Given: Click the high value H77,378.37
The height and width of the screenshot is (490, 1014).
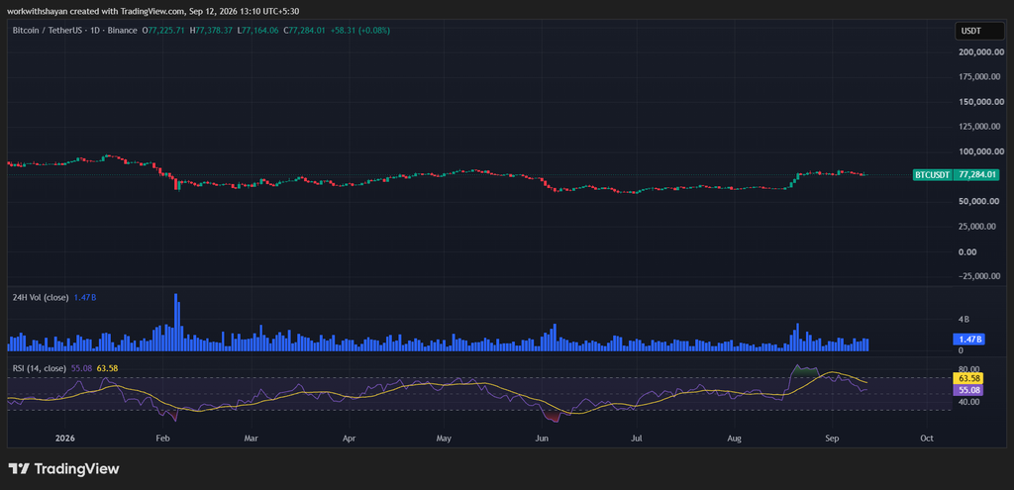Looking at the screenshot, I should tap(212, 31).
